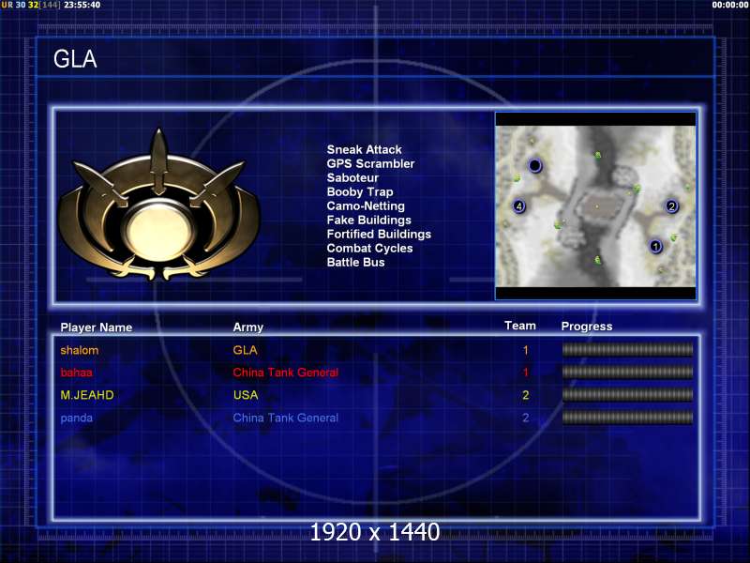Click M.JEAHD's loading progress bar
The width and height of the screenshot is (750, 563).
point(627,394)
